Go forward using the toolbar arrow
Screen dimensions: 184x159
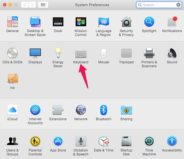(32, 5)
